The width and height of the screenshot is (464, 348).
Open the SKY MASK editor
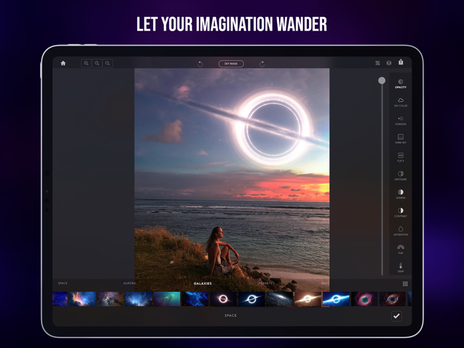click(x=231, y=64)
